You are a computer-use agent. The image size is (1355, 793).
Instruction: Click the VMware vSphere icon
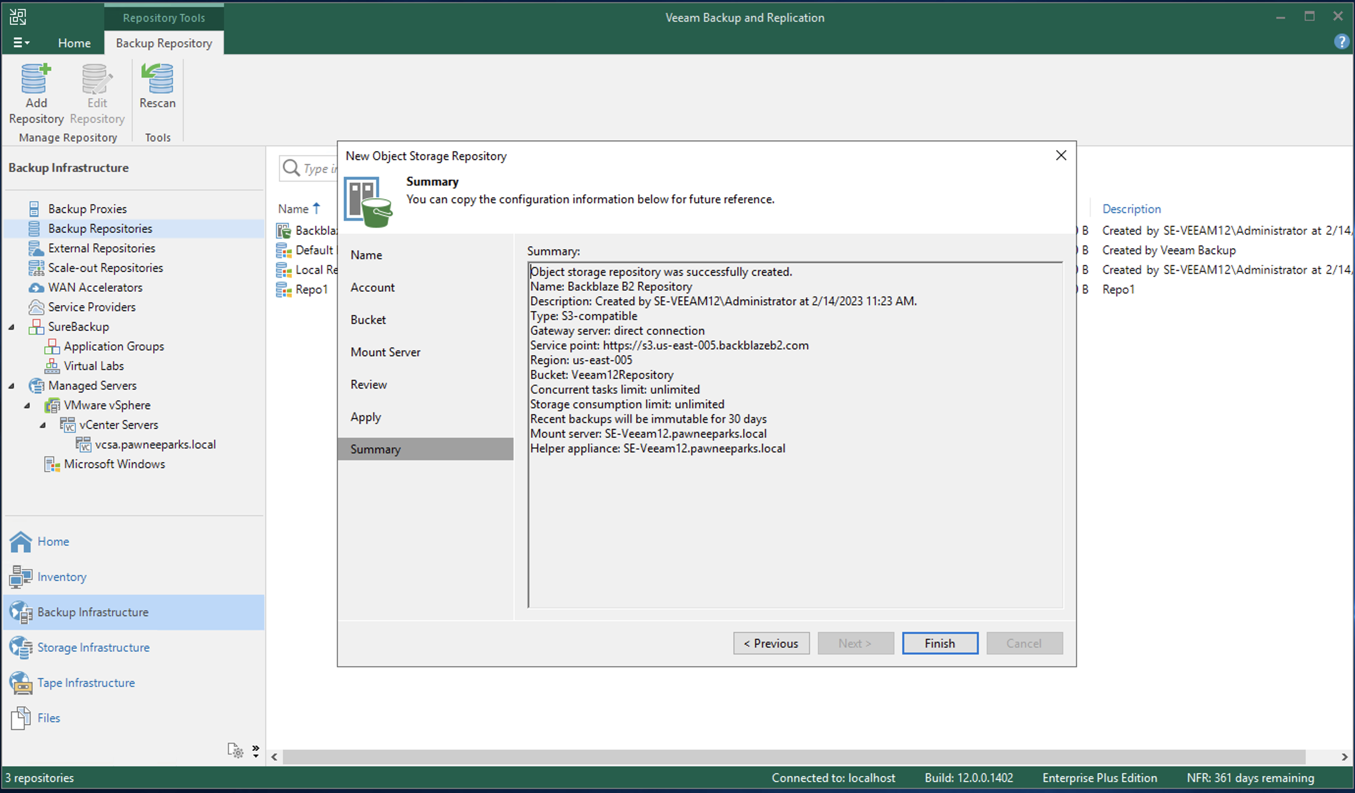pos(52,405)
